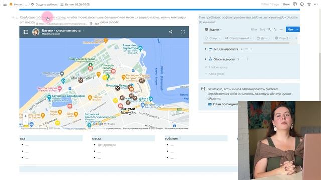321x180 pixels.
Task: Click the blue New button
Action: point(290,30)
